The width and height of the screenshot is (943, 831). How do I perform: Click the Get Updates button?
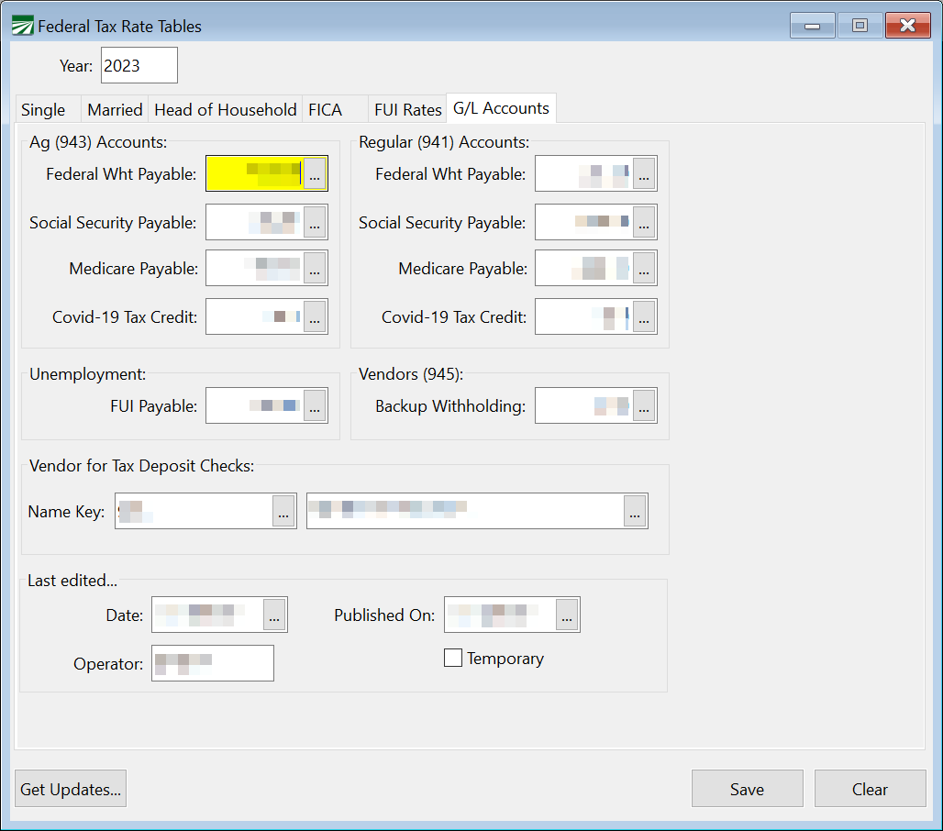[71, 788]
